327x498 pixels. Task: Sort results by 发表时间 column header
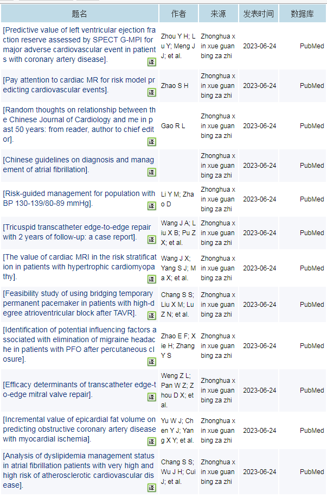click(258, 14)
